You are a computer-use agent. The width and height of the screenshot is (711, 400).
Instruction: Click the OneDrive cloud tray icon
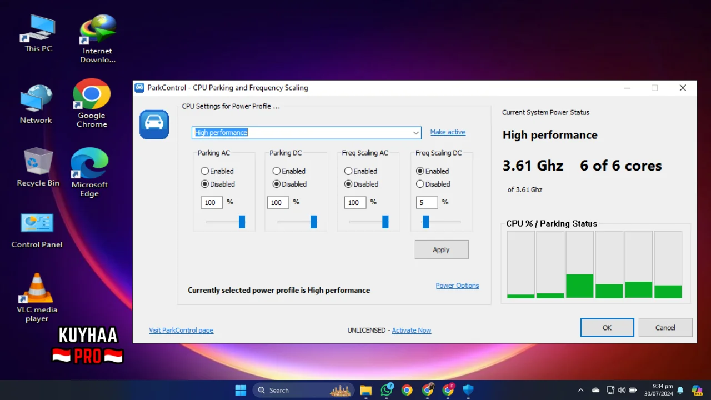[x=595, y=390]
